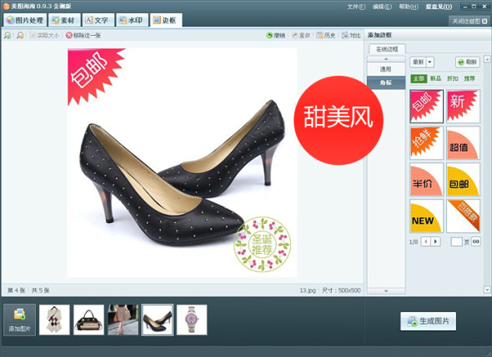492x357 pixels.
Task: Go to next badge page arrow
Action: (x=435, y=241)
